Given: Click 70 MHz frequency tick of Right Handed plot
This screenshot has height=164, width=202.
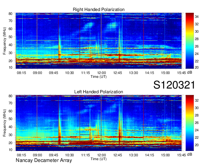Looking at the screenshot, I should coord(10,21).
